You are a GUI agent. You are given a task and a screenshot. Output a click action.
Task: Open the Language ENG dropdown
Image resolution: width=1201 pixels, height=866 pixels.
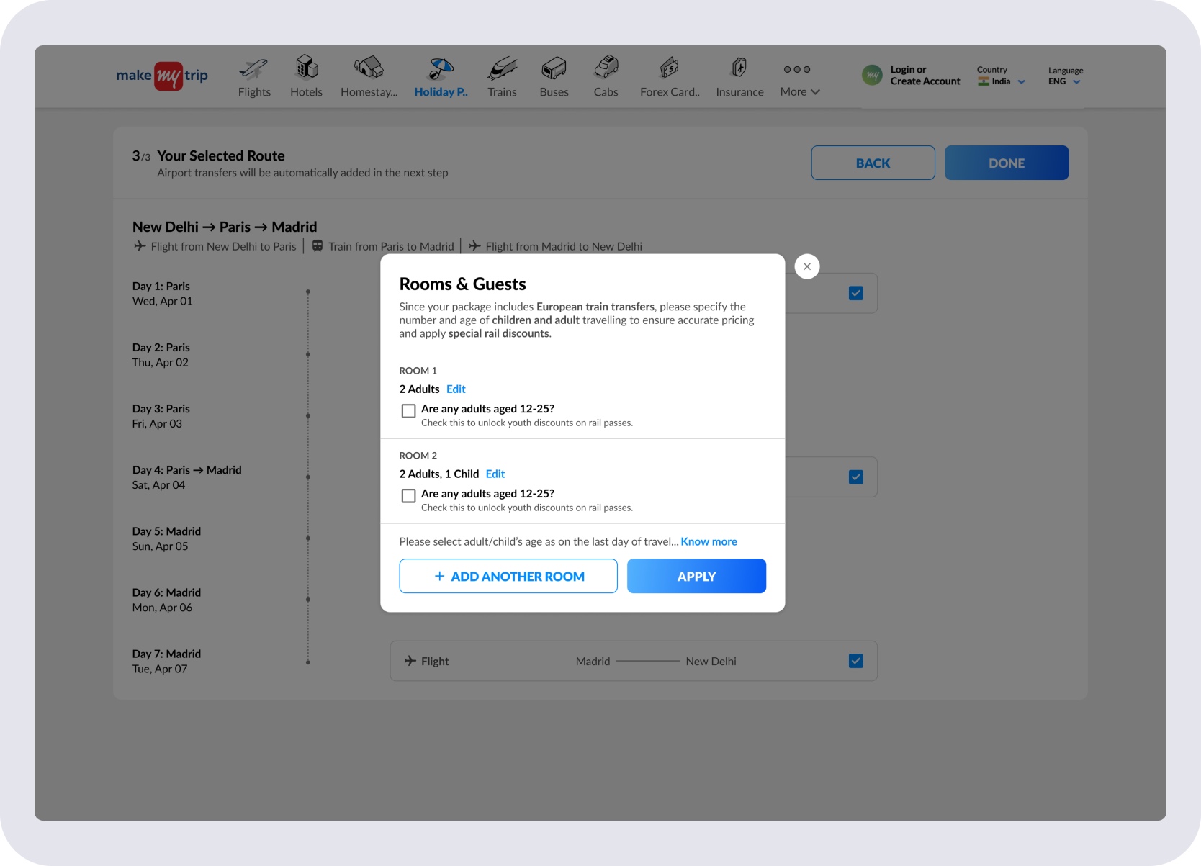(1065, 76)
